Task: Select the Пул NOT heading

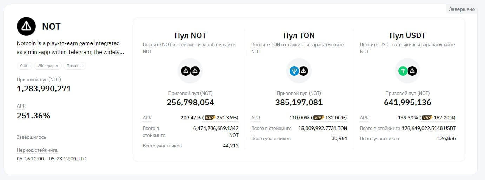Action: tap(190, 35)
